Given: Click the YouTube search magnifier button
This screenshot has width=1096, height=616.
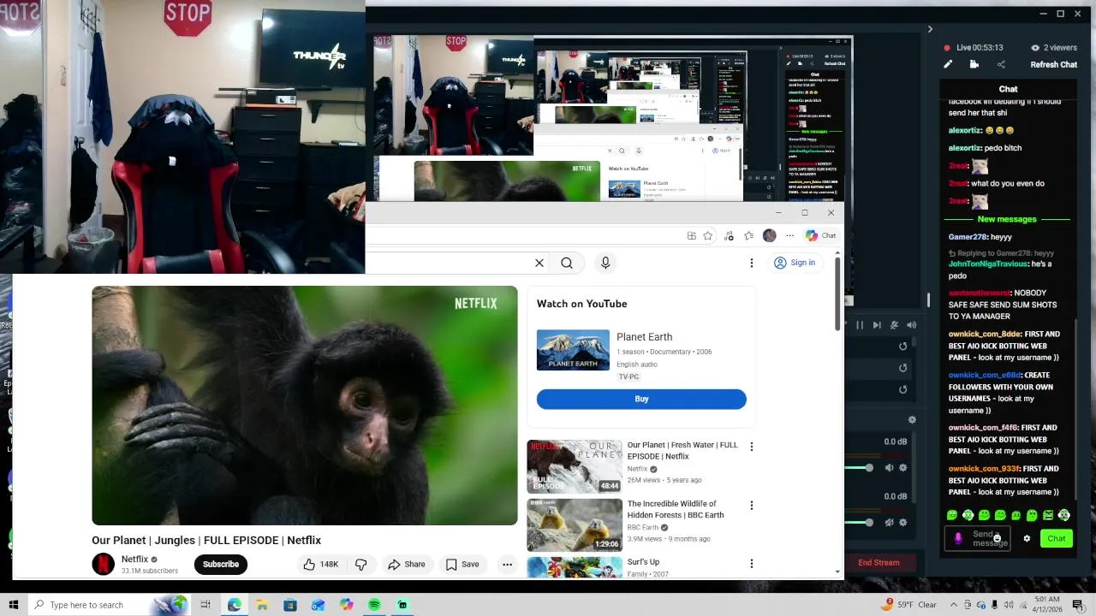Looking at the screenshot, I should [567, 263].
